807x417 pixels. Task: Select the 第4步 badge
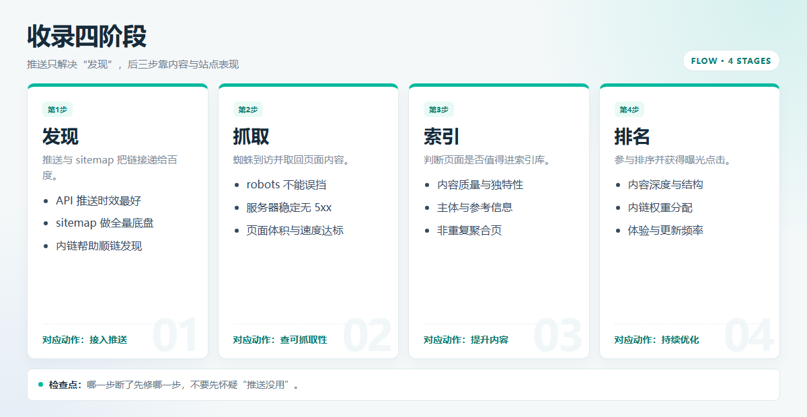coord(629,110)
